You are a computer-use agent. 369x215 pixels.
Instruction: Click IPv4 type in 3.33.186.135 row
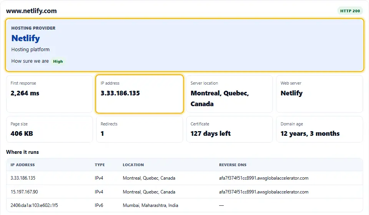pyautogui.click(x=99, y=178)
